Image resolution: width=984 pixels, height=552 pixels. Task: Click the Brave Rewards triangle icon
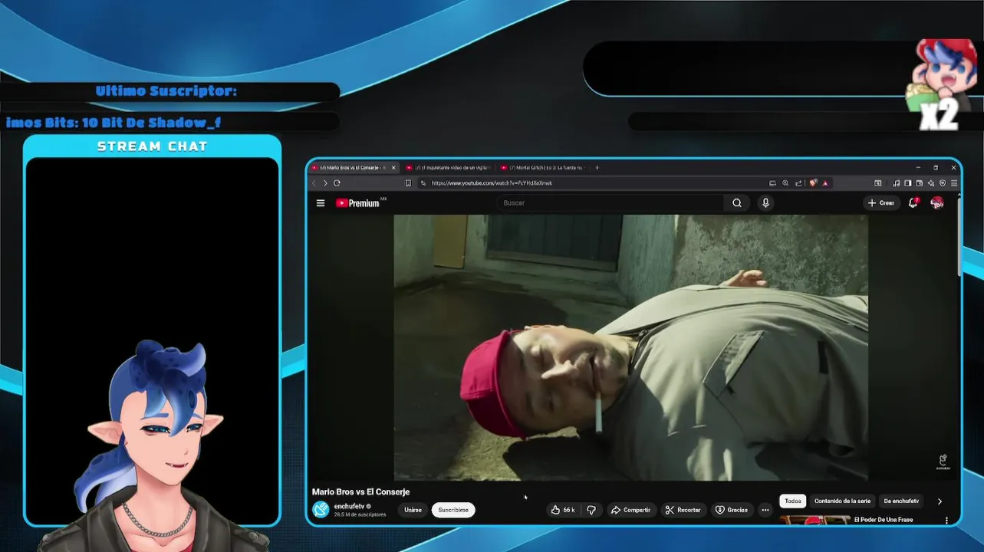point(825,183)
